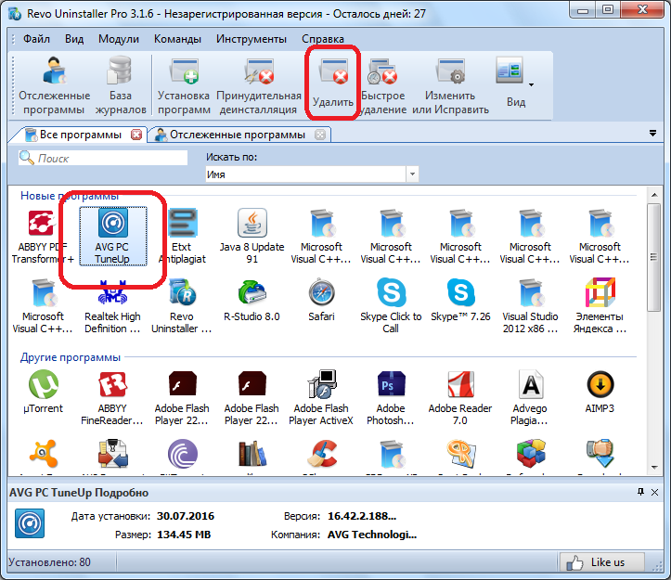Click the Удалить toolbar button
This screenshot has width=671, height=580.
(x=333, y=84)
